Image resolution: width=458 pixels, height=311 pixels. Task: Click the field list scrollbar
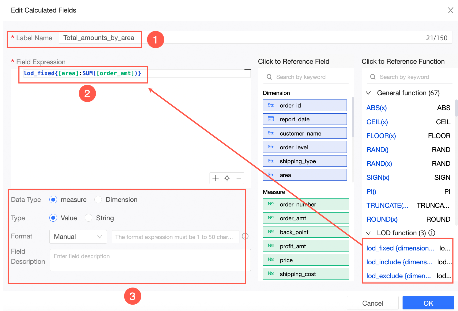(353, 117)
